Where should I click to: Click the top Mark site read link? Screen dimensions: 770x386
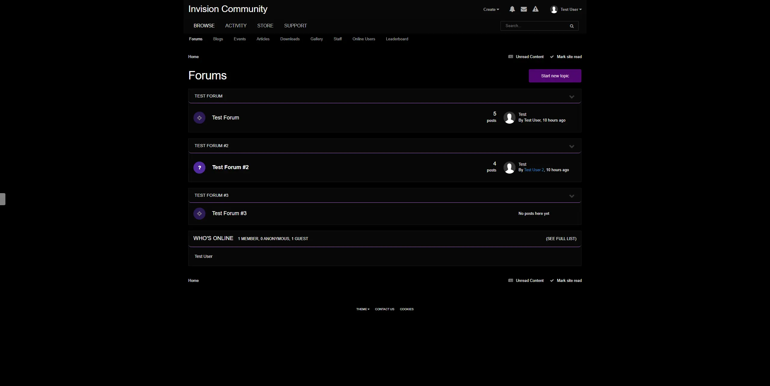pyautogui.click(x=566, y=57)
